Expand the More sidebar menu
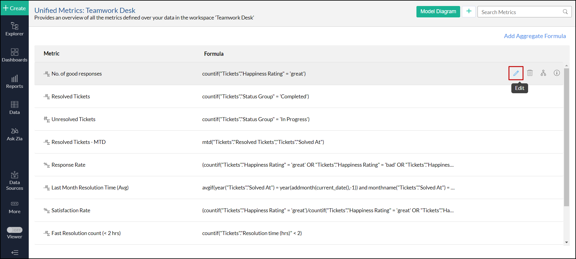576x259 pixels. (x=14, y=207)
